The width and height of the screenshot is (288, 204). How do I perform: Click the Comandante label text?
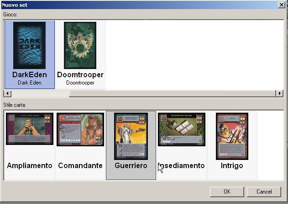(x=80, y=166)
